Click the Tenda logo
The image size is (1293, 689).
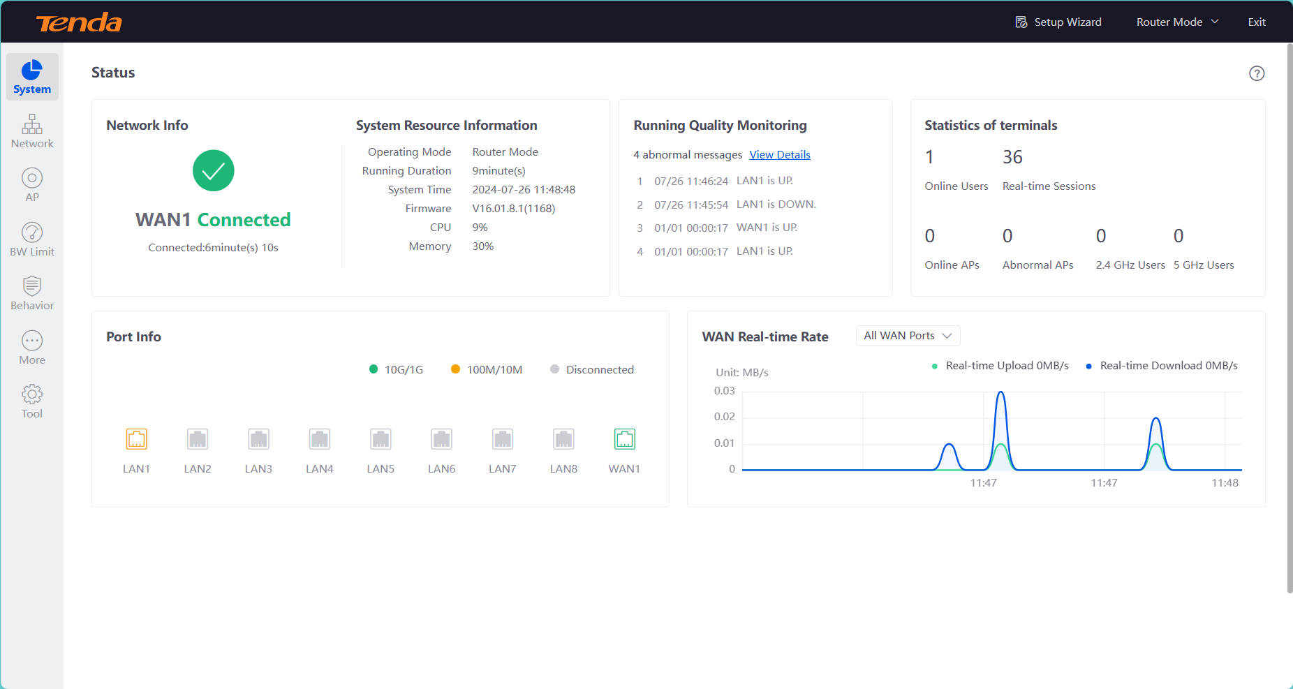coord(79,22)
